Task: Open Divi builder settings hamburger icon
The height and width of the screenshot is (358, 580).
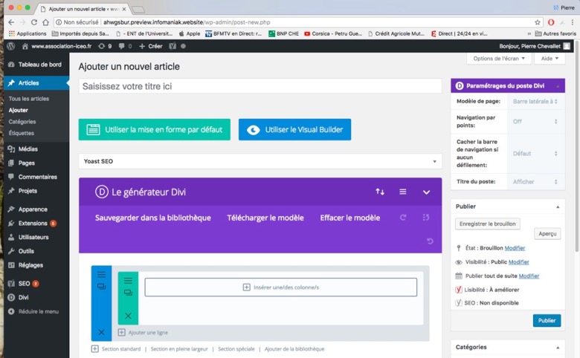Action: 403,192
